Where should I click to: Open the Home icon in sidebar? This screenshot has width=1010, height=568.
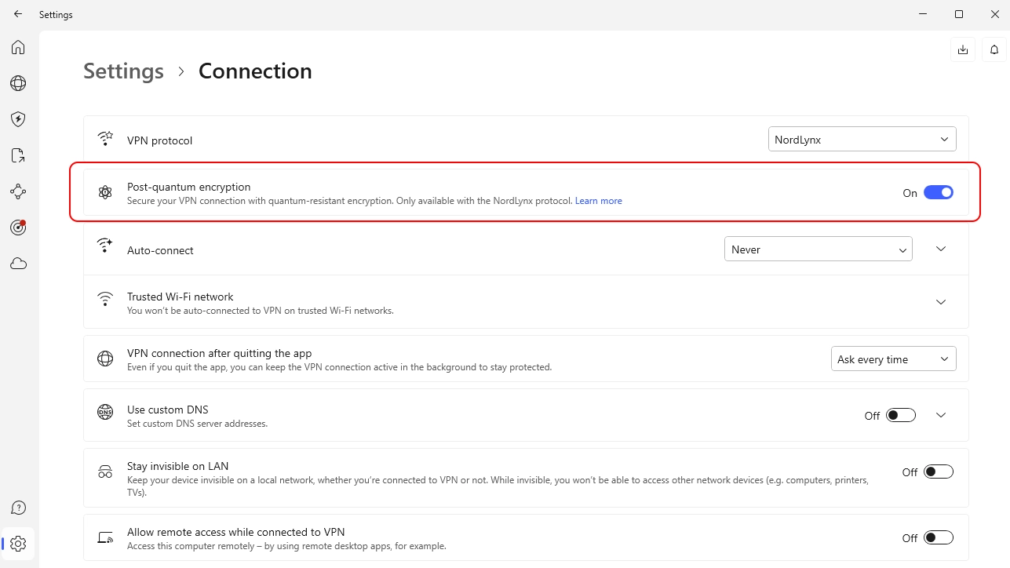click(x=18, y=47)
